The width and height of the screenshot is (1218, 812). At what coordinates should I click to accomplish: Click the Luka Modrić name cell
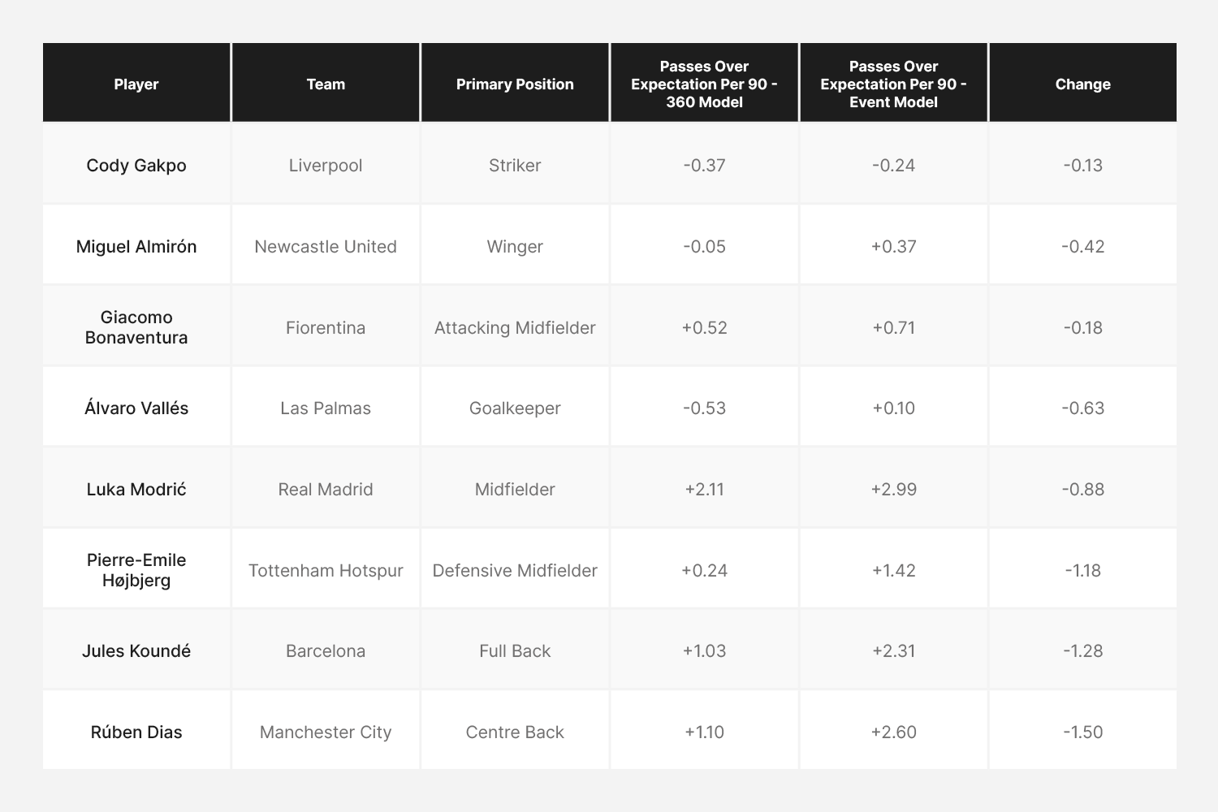(x=136, y=489)
